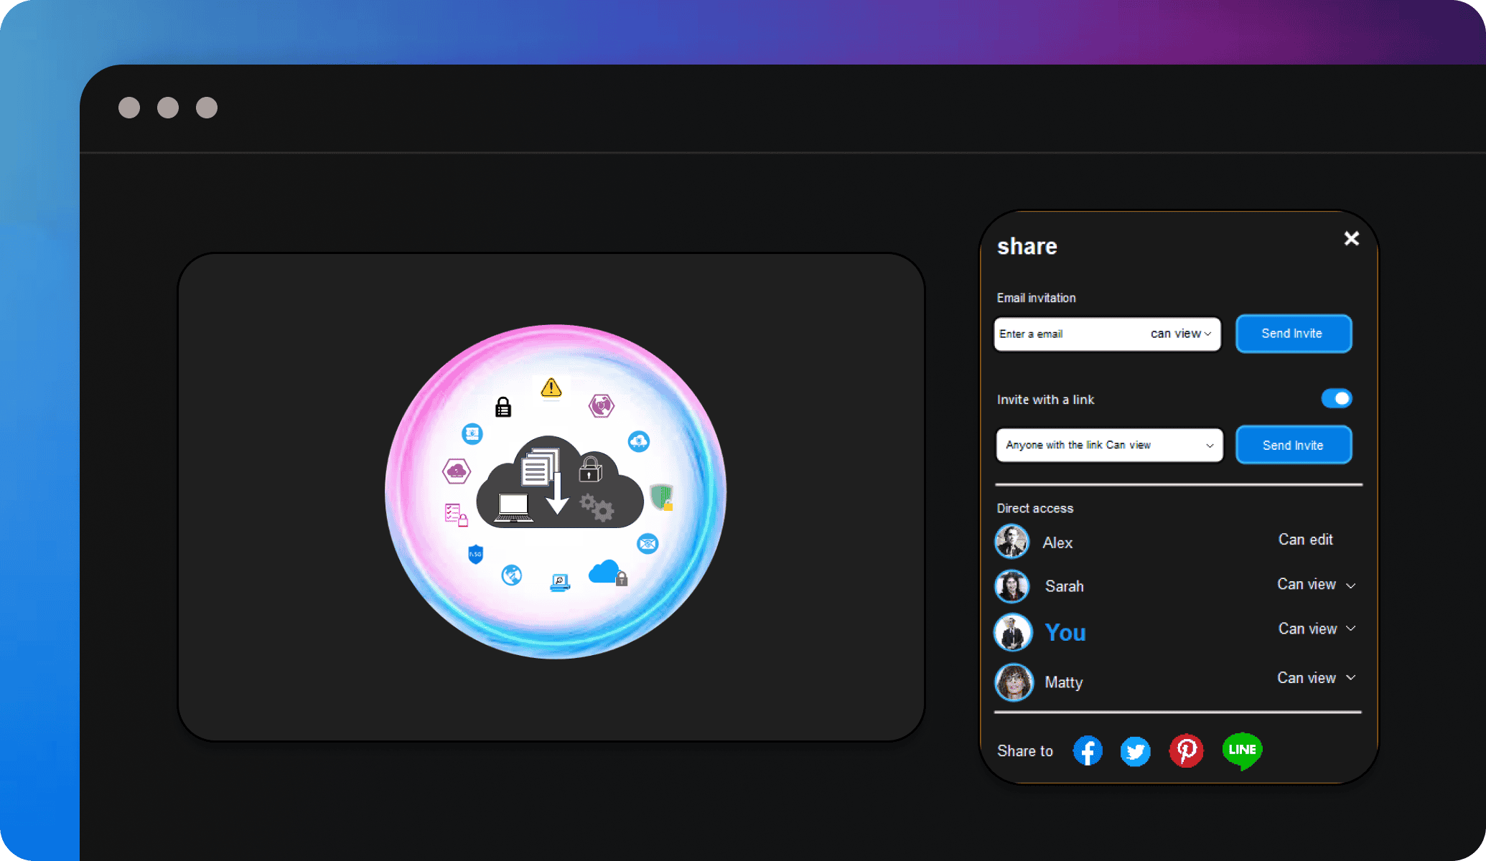The height and width of the screenshot is (861, 1486).
Task: Click the Twitter share icon
Action: coord(1137,749)
